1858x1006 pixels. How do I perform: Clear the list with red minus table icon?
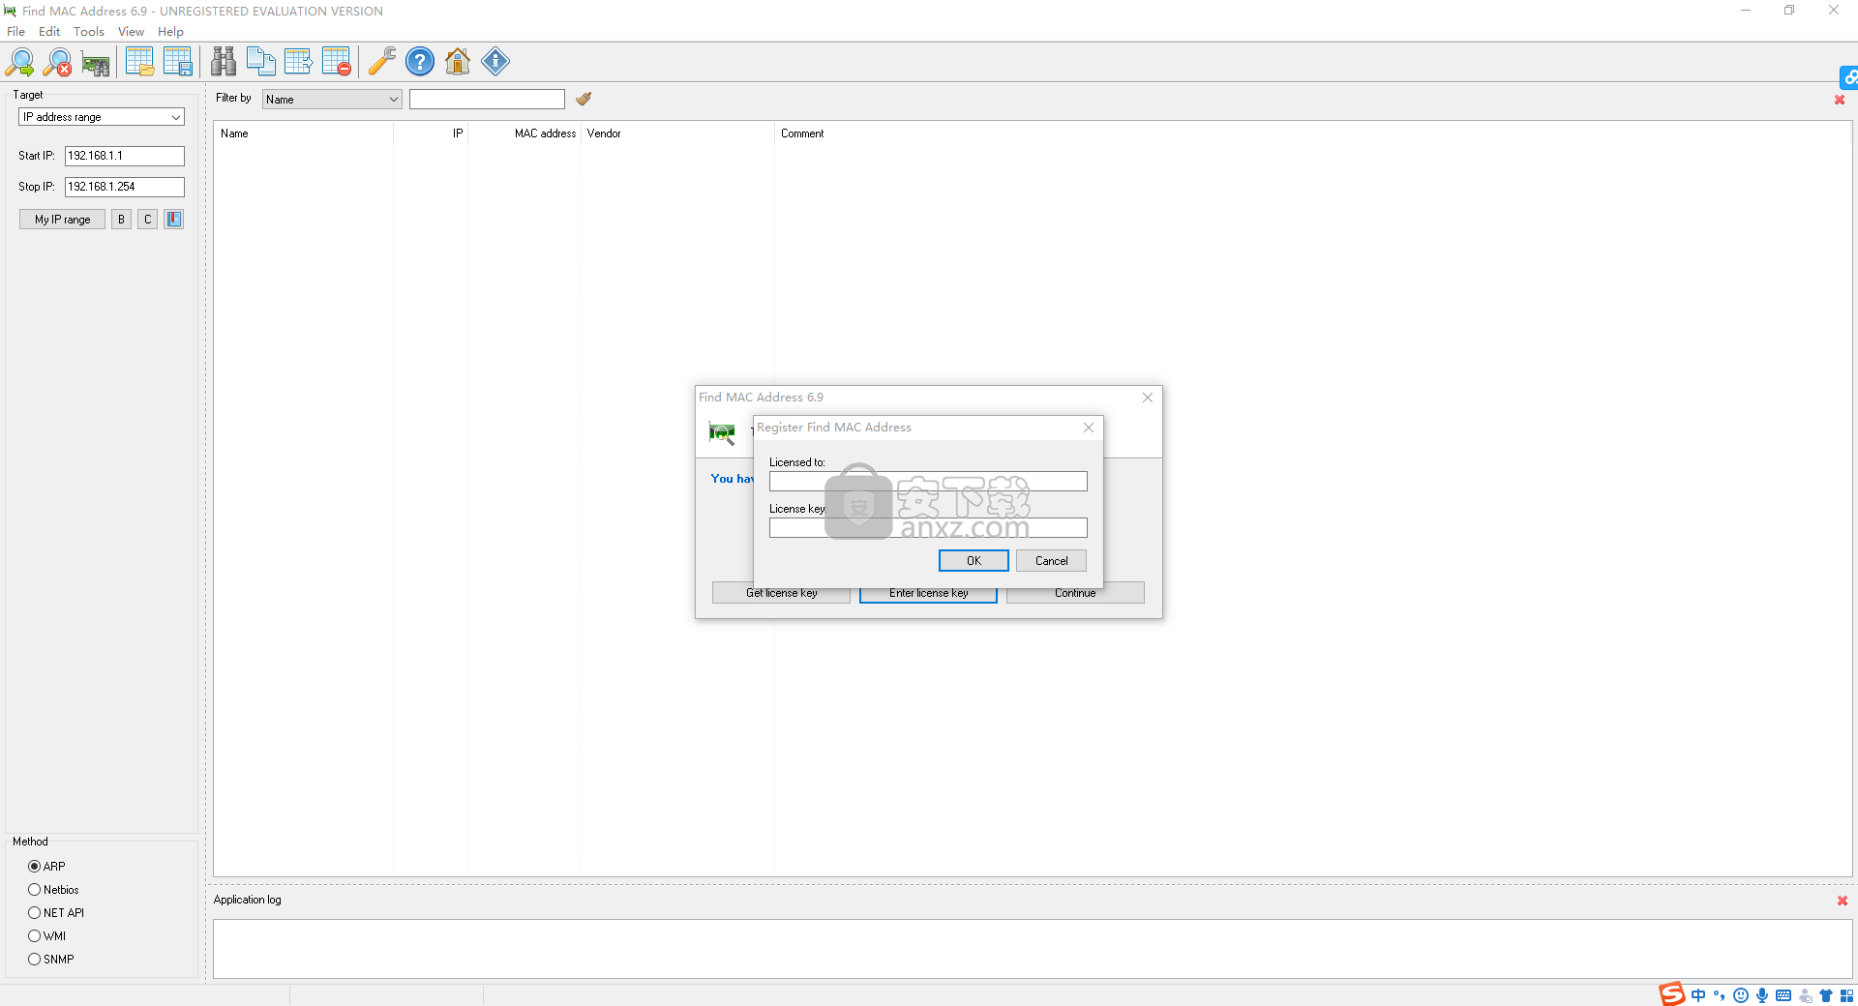(x=337, y=62)
